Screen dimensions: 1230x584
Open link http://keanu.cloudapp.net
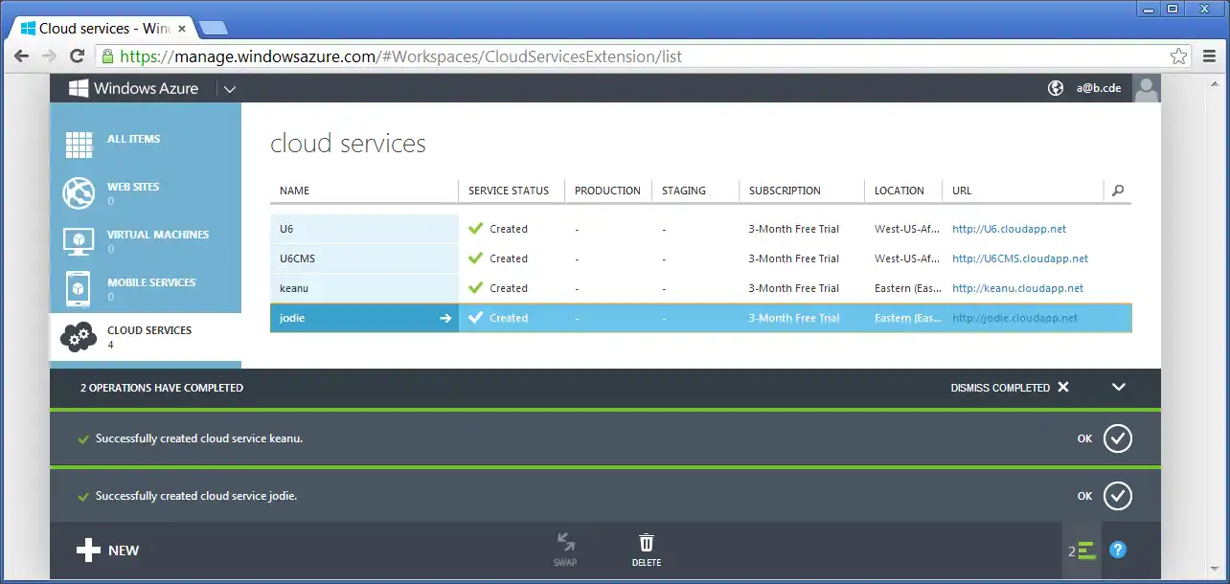coord(1017,288)
